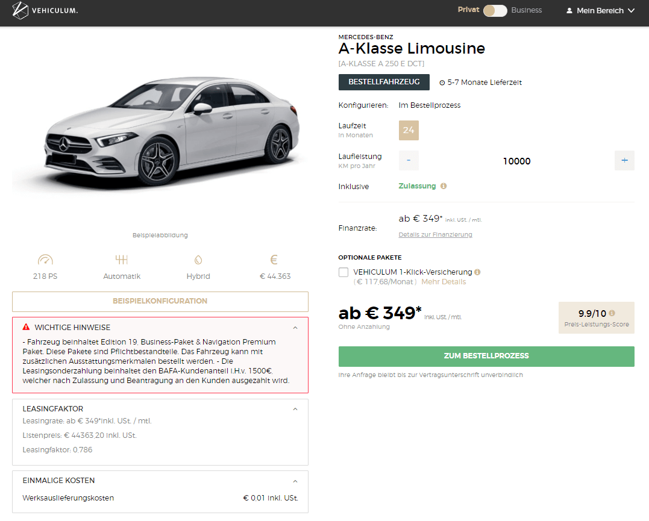This screenshot has width=649, height=521.
Task: Click the 1-Klick-Versicherung info icon
Action: pyautogui.click(x=477, y=272)
